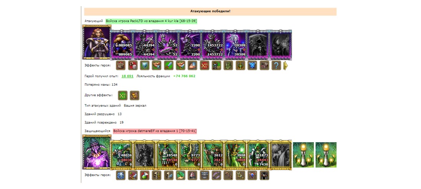421x189 pixels.
Task: Click defender player detmareElf army label
Action: pyautogui.click(x=155, y=131)
